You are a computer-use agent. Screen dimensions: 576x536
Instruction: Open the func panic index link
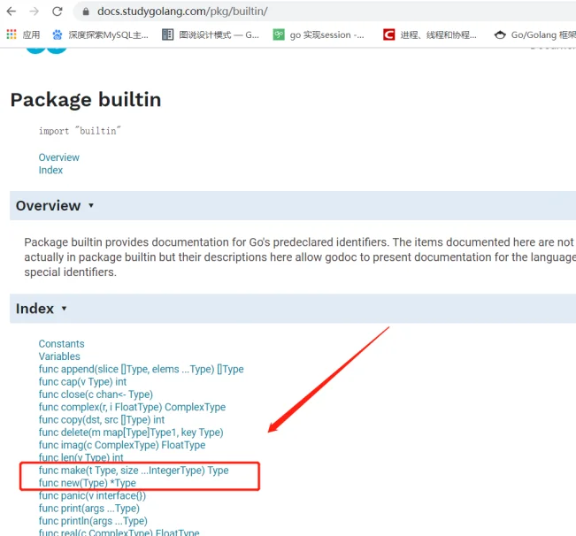pos(92,496)
